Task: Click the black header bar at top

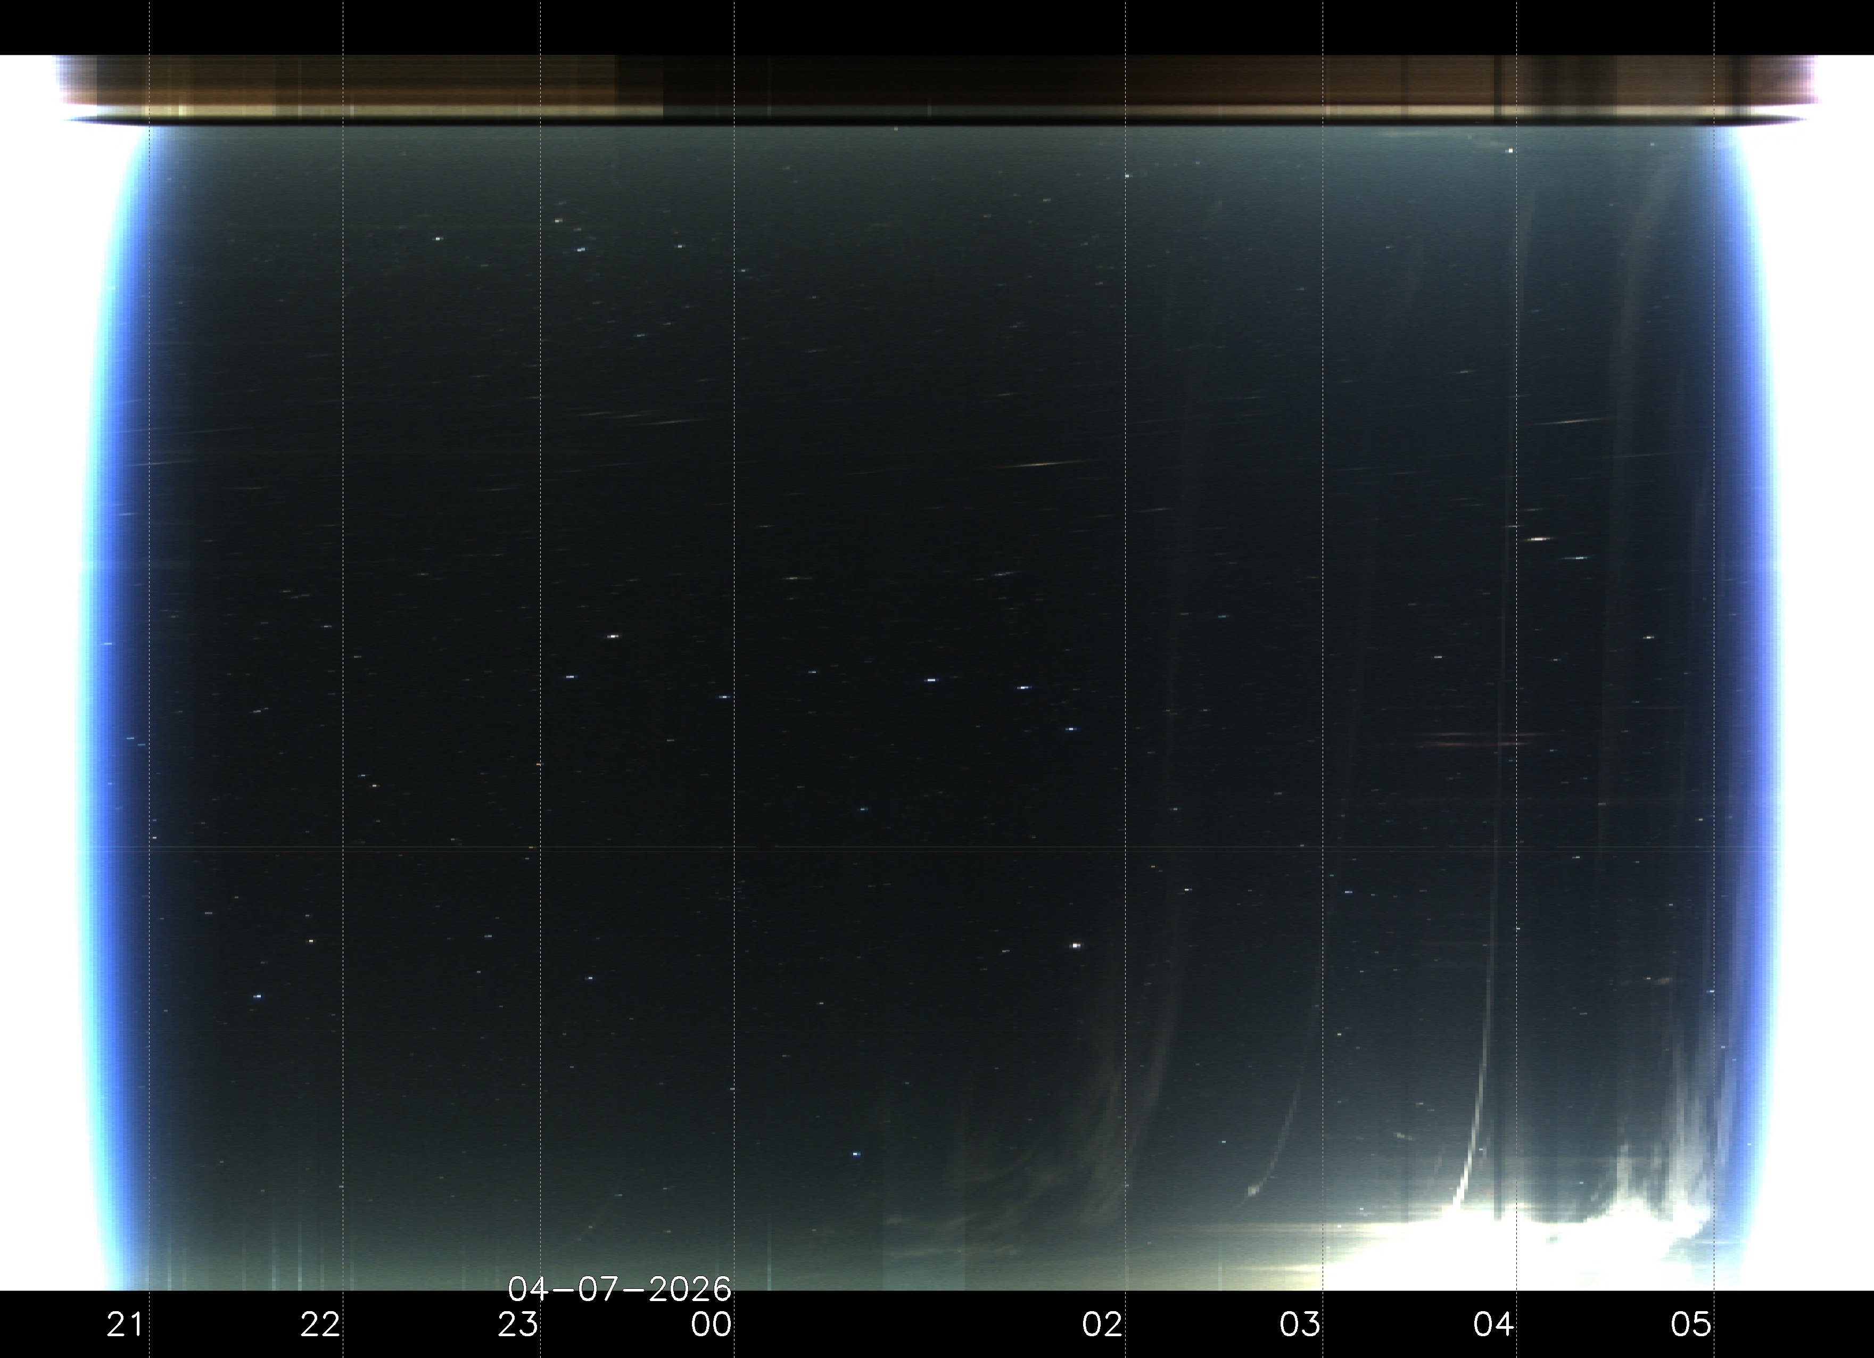Action: [x=937, y=27]
